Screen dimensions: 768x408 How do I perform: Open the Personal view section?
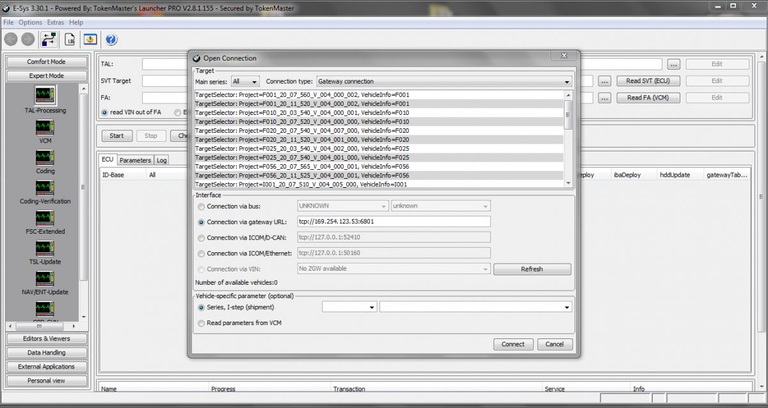pyautogui.click(x=46, y=381)
